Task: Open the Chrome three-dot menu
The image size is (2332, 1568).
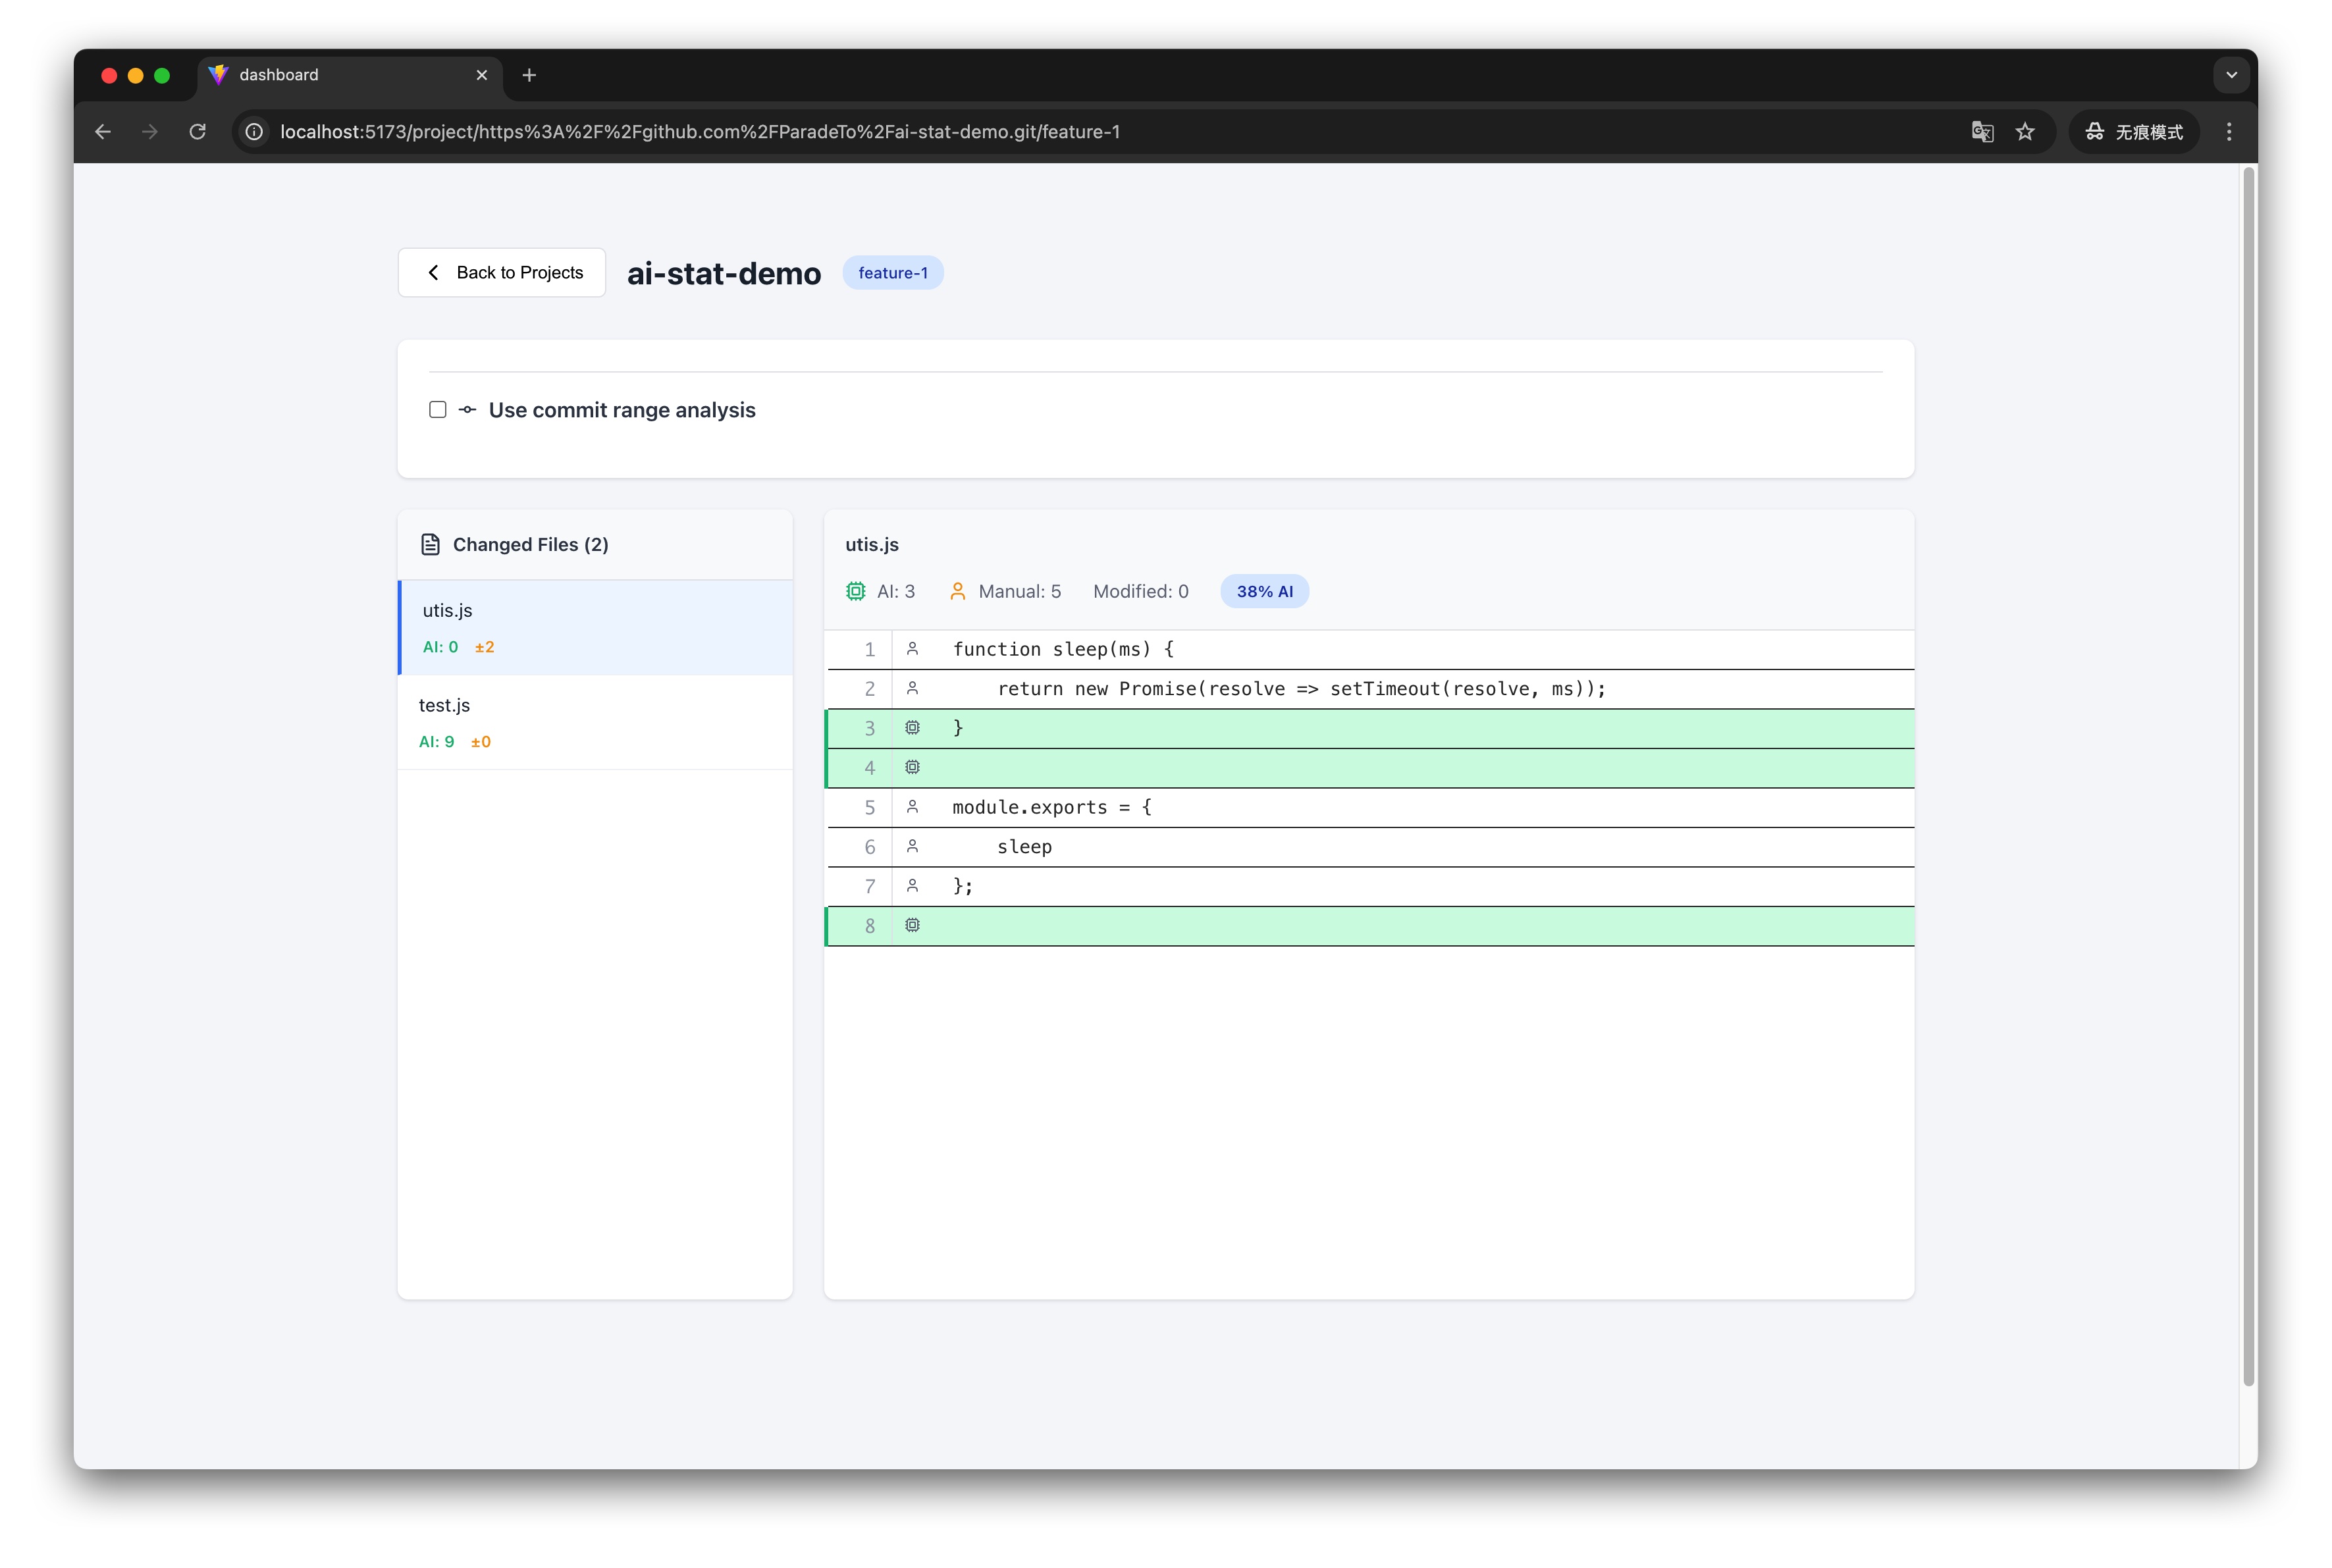Action: tap(2228, 131)
